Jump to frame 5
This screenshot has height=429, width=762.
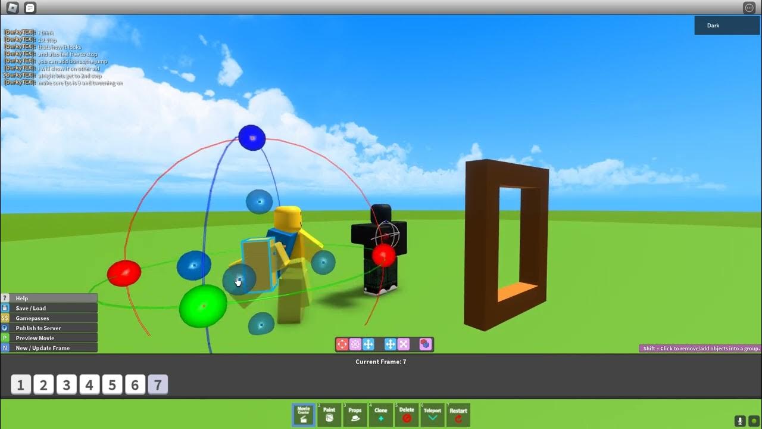pyautogui.click(x=112, y=385)
